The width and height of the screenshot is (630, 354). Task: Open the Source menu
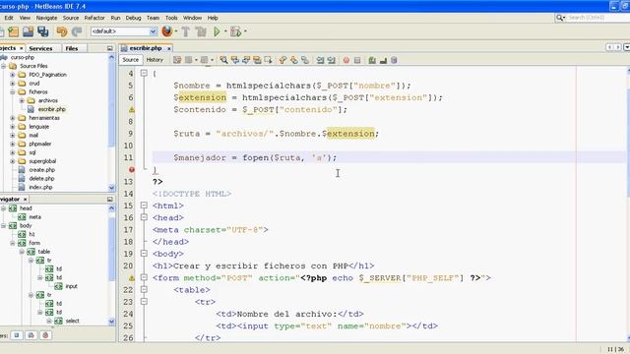[x=71, y=18]
